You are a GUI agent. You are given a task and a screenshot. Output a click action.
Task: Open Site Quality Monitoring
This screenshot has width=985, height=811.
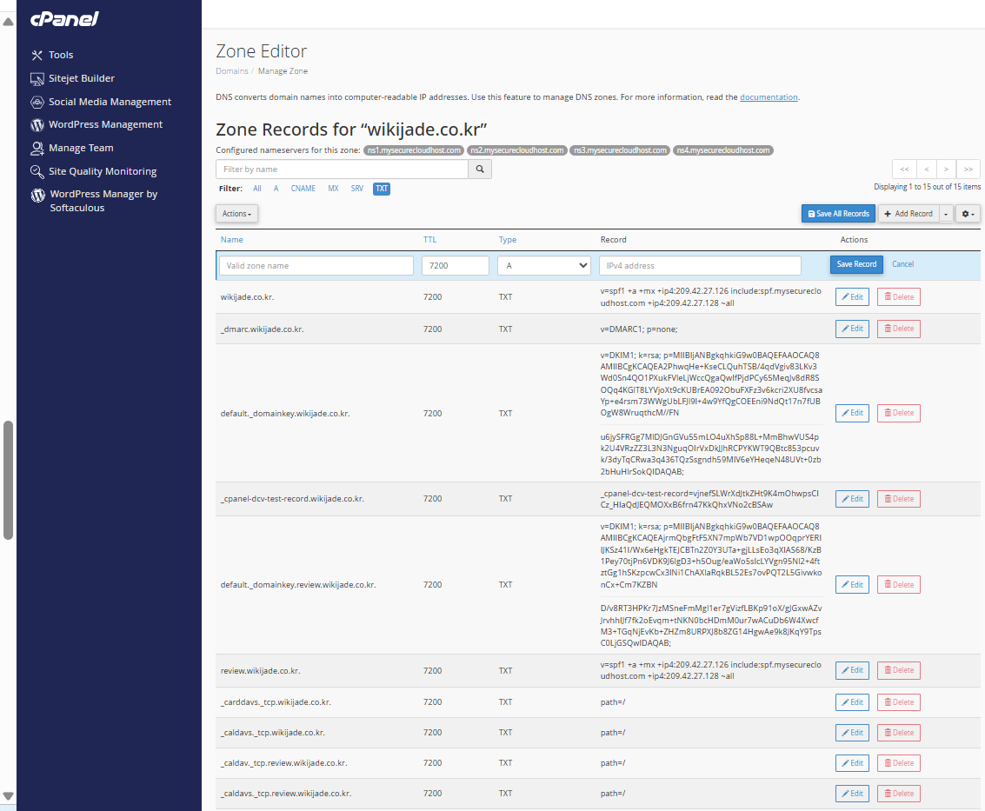point(94,171)
